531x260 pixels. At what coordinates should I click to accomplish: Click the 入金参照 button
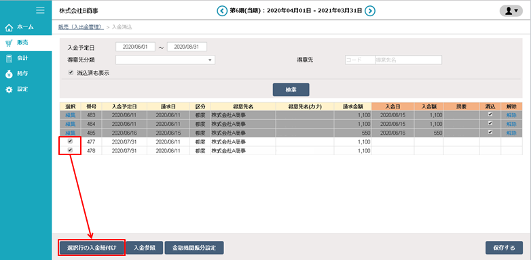[144, 248]
